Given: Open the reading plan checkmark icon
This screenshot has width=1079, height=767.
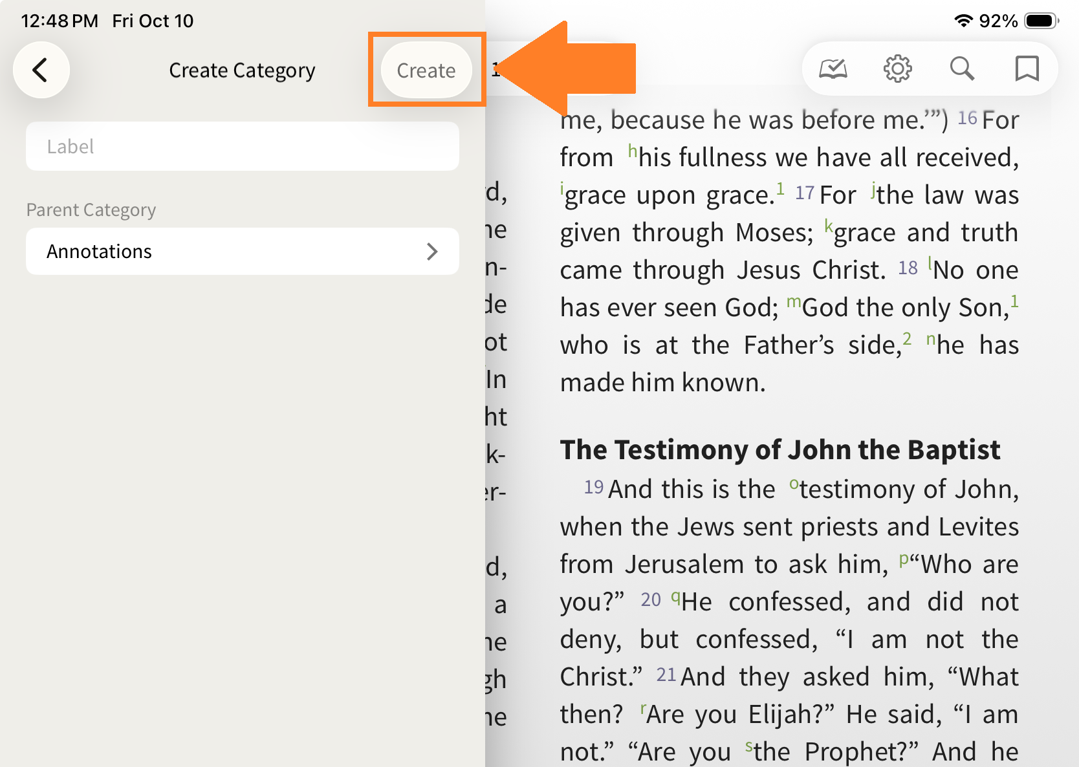Looking at the screenshot, I should coord(833,69).
